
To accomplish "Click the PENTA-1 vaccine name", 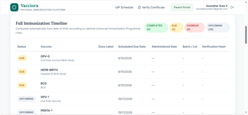I will (x=46, y=111).
